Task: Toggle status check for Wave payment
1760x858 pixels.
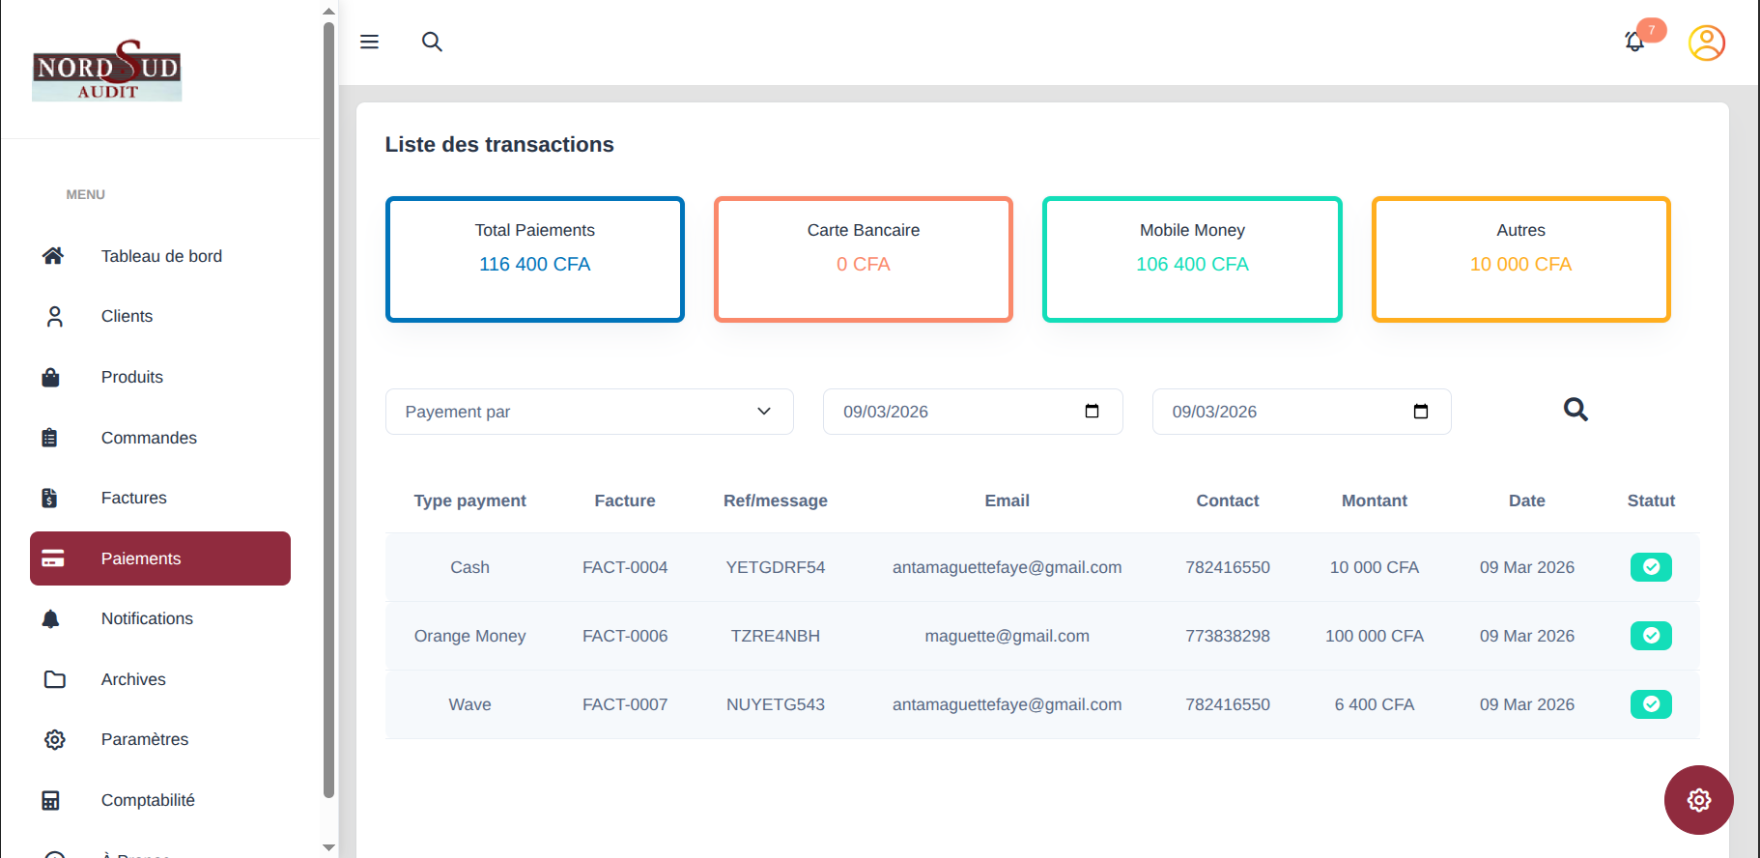Action: 1651,704
